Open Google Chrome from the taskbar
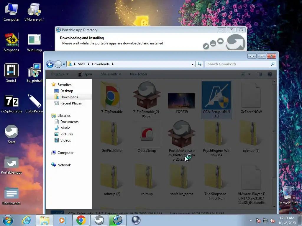Viewport: 302px width, 226px height. pyautogui.click(x=81, y=220)
